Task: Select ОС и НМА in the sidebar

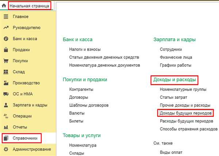Action: (23, 94)
